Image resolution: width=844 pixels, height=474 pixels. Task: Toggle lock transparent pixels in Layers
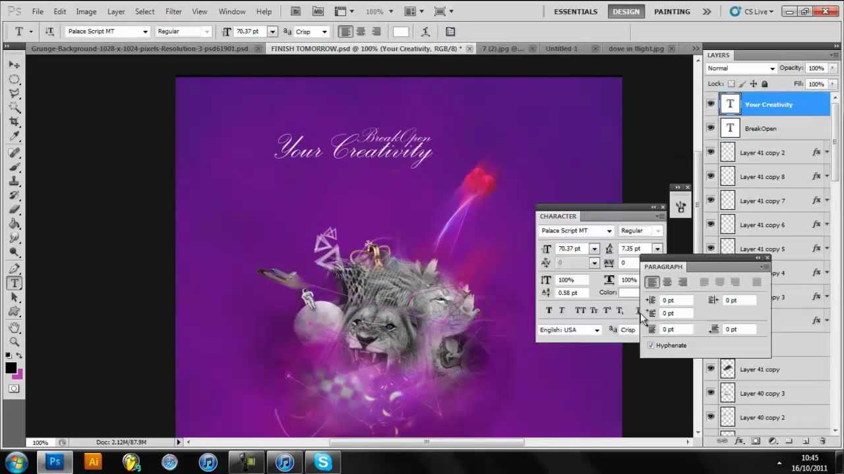[731, 84]
